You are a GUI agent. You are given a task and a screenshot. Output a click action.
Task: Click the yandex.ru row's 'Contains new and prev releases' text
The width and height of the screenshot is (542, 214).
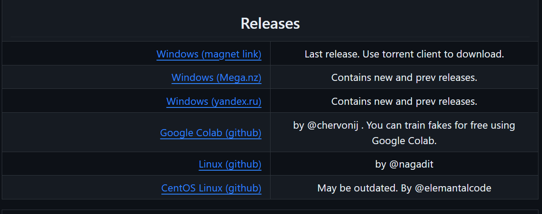[x=404, y=102]
